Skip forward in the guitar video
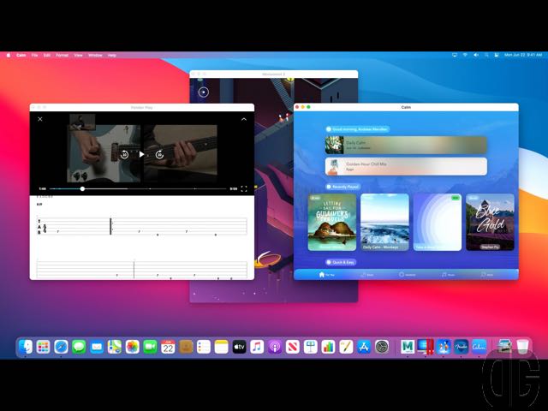This screenshot has height=411, width=548. 159,154
